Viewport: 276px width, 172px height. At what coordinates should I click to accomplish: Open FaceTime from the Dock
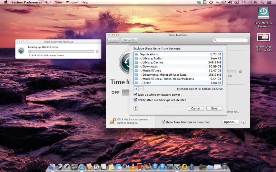click(126, 167)
